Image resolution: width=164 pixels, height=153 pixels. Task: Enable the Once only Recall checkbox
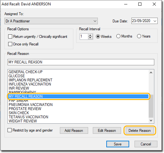10,44
